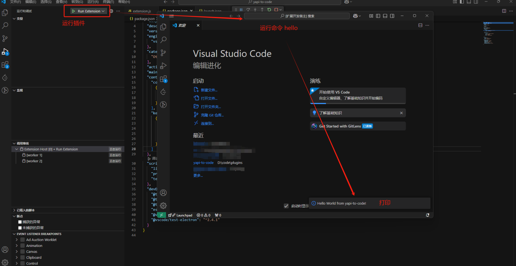This screenshot has height=266, width=516.
Task: Collapse Extension Host Run Extension session
Action: [x=17, y=149]
